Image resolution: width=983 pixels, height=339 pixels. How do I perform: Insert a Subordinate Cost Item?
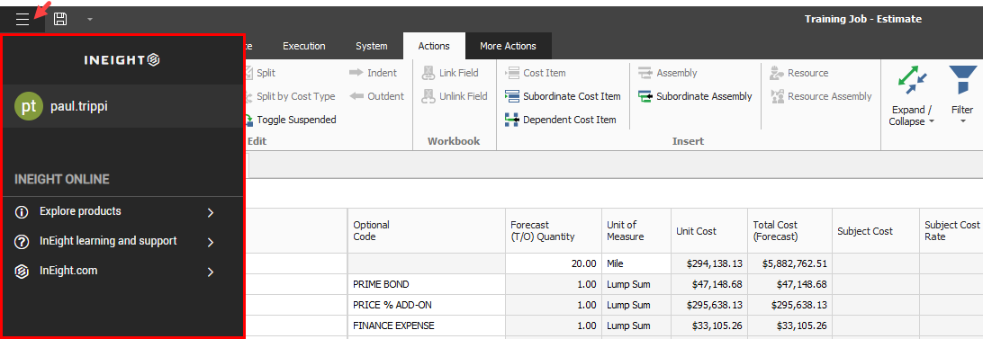point(563,96)
